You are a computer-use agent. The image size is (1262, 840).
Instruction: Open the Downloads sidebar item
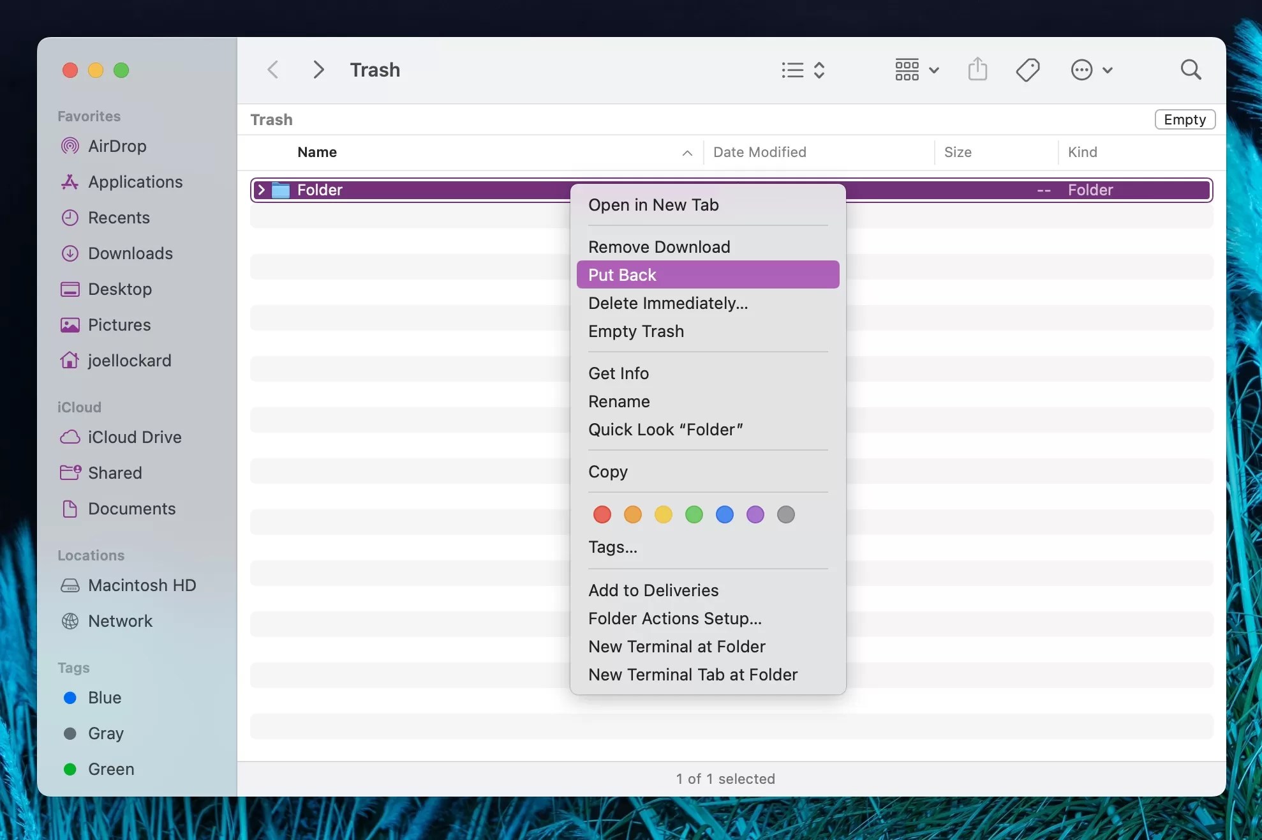130,253
